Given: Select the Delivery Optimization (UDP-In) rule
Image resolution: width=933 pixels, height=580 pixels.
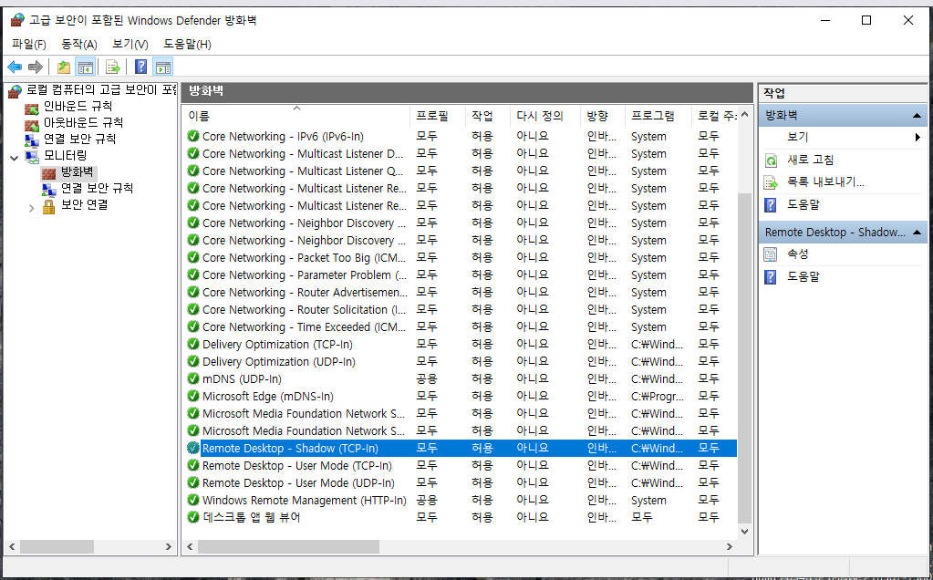Looking at the screenshot, I should 278,362.
